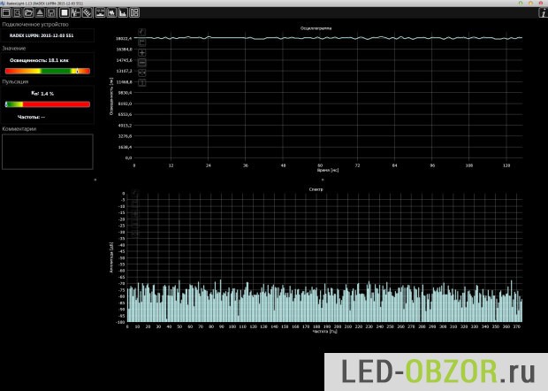The height and width of the screenshot is (391, 548).
Task: Click the minus zoom-out icon on oscillogram
Action: [x=142, y=63]
